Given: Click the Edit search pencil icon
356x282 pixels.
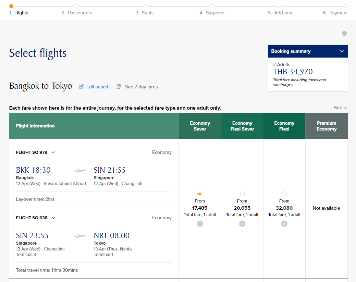Looking at the screenshot, I should (81, 86).
